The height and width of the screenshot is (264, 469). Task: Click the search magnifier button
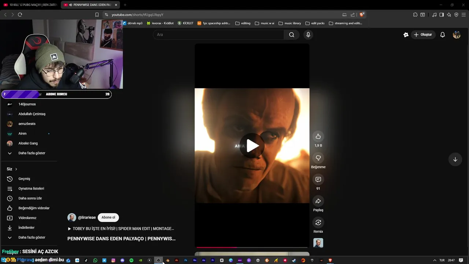[x=292, y=34]
